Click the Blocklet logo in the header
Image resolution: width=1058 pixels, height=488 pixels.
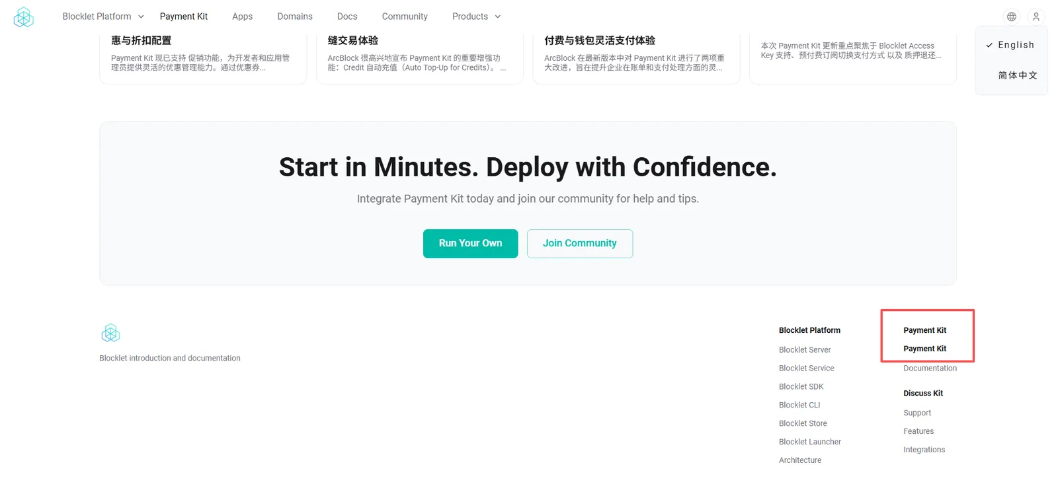click(24, 17)
